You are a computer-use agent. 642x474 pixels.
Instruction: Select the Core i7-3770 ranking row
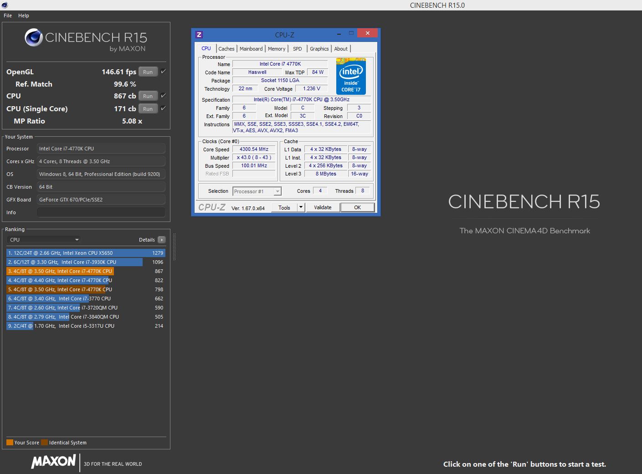(86, 299)
